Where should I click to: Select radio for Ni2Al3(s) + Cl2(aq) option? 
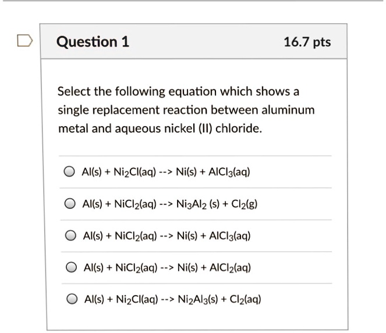pyautogui.click(x=70, y=300)
